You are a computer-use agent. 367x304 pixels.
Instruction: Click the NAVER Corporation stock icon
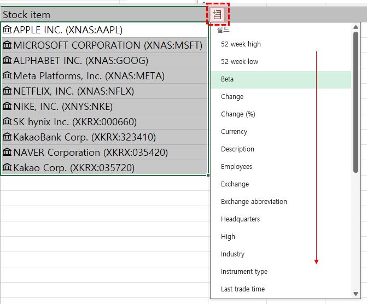coord(7,152)
